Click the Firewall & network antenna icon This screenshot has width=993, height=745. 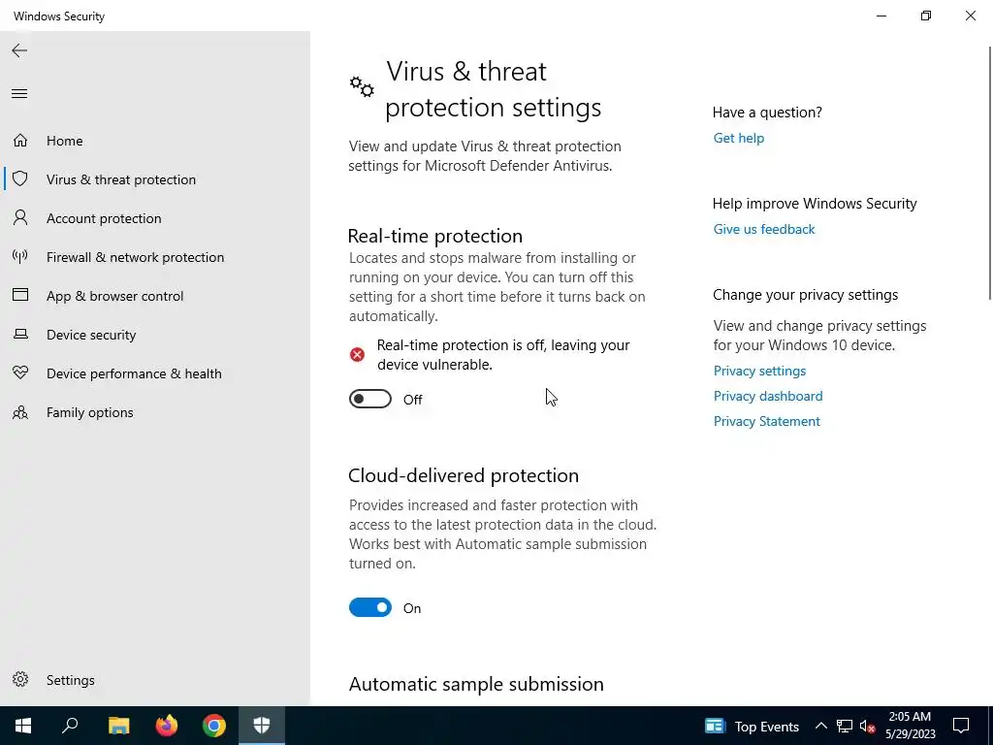click(20, 256)
